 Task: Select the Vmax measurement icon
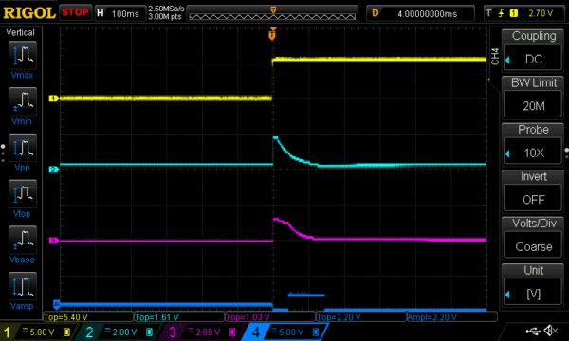click(23, 55)
